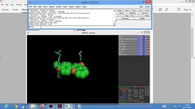Open Hide menu for Cartoon object

144,54
